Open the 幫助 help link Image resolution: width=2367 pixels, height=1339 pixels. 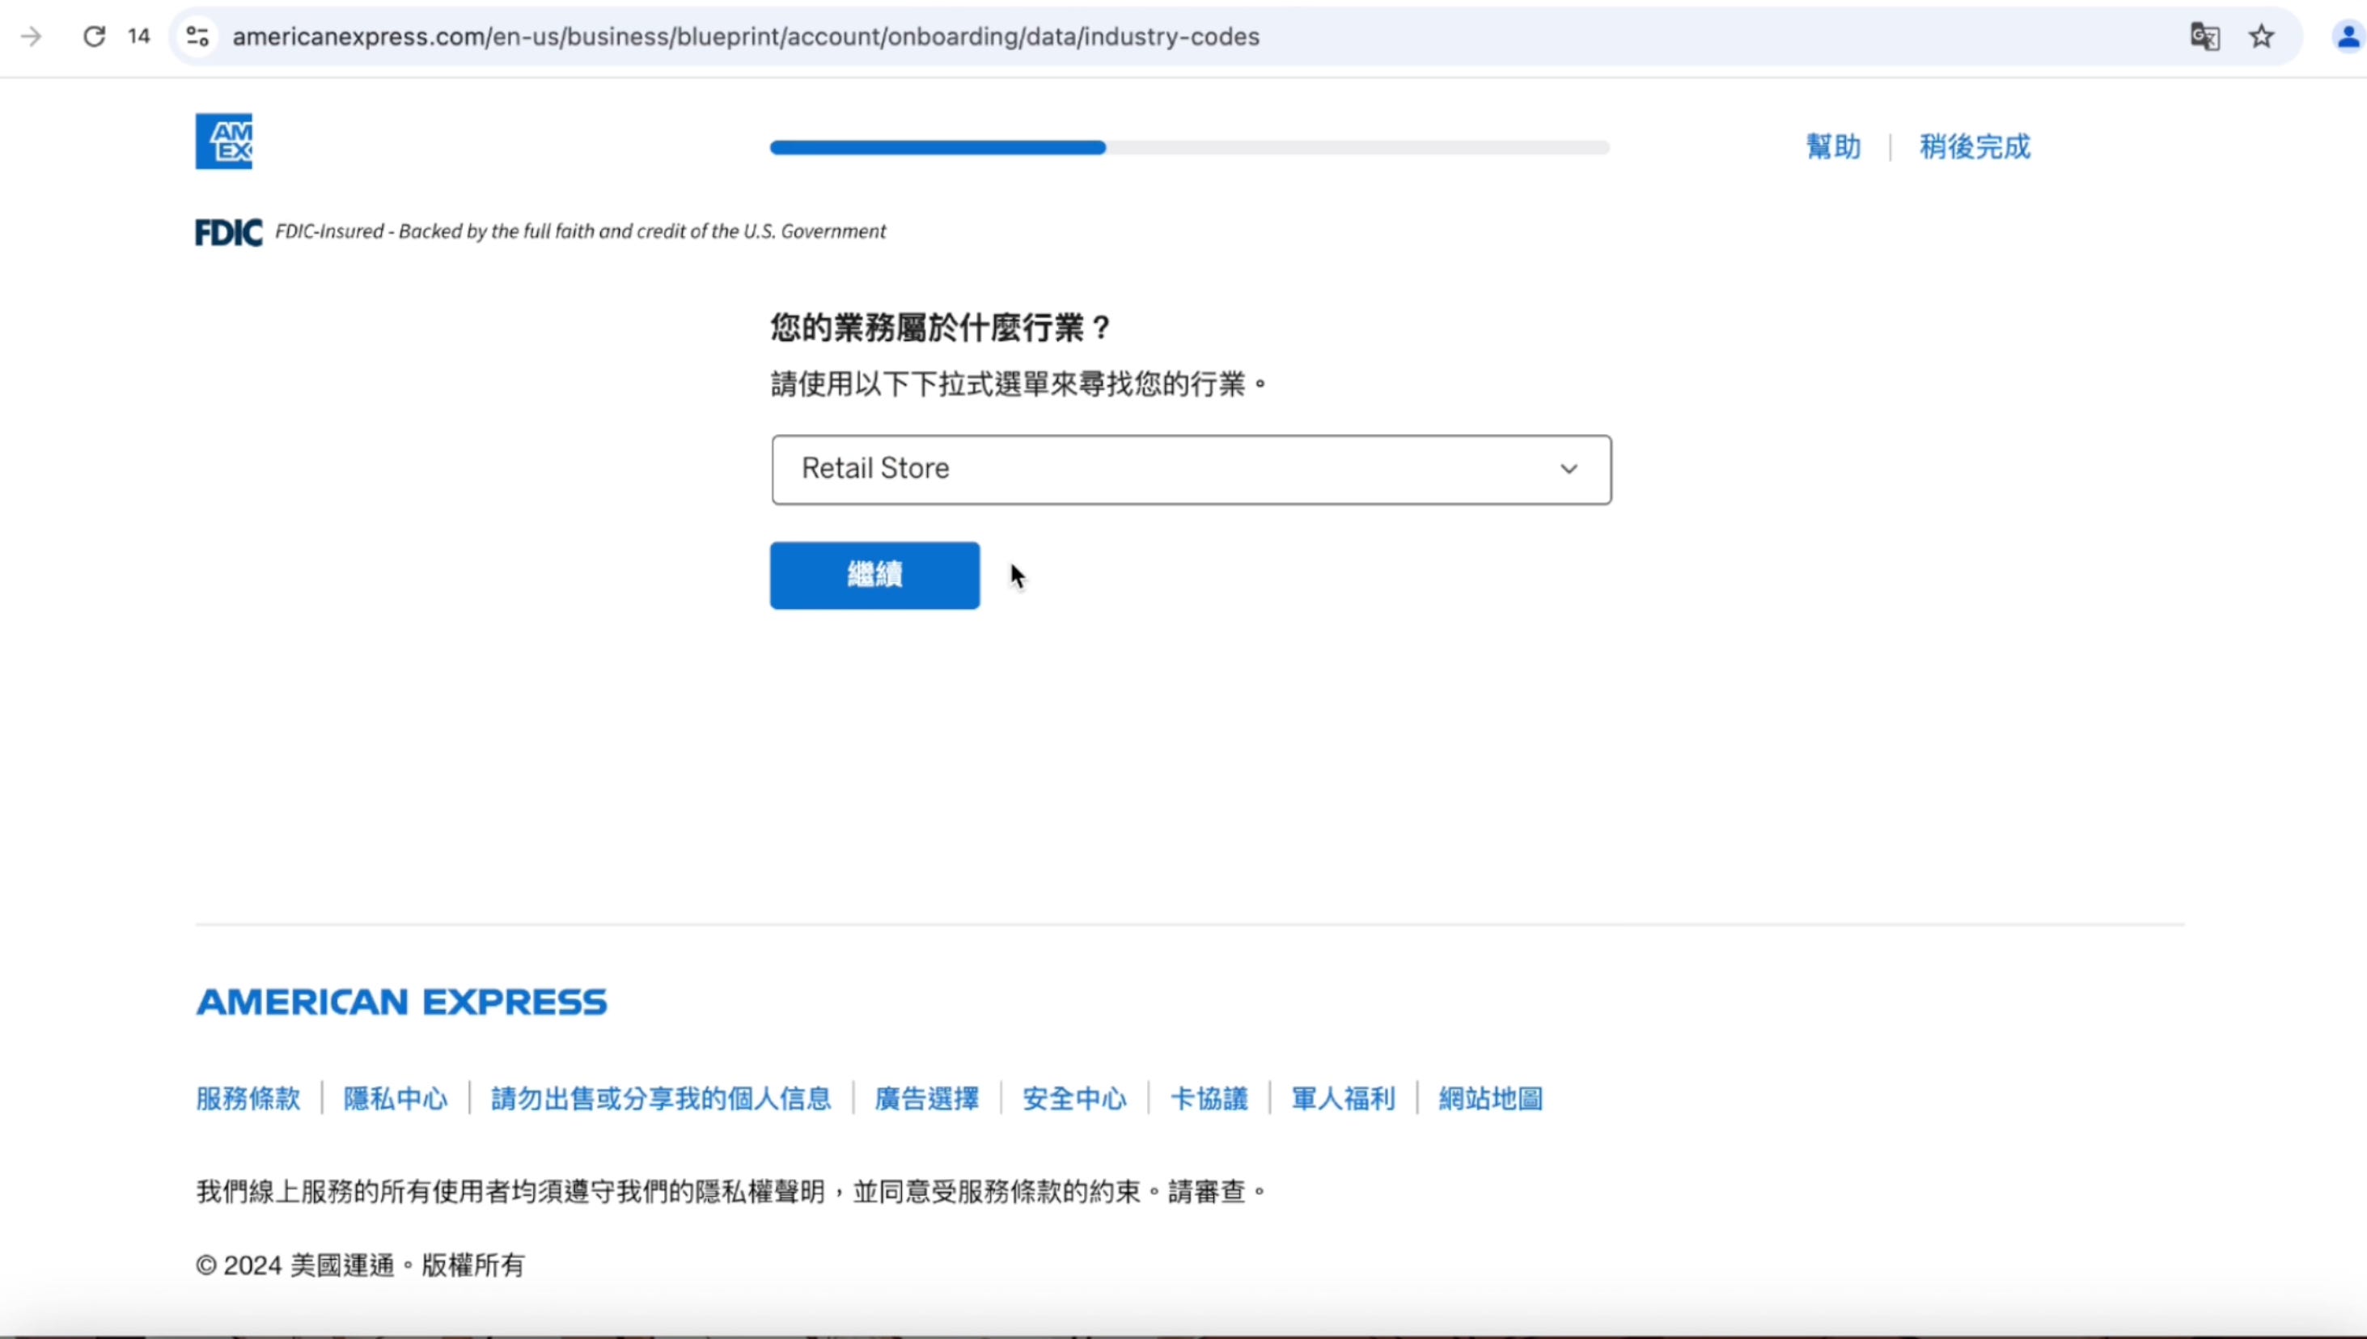[x=1832, y=147]
